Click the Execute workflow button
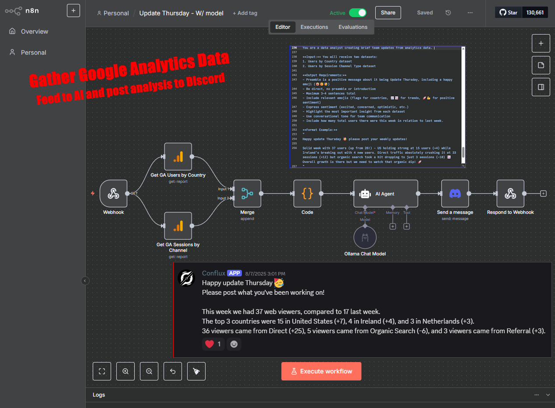Image resolution: width=555 pixels, height=408 pixels. click(x=321, y=371)
